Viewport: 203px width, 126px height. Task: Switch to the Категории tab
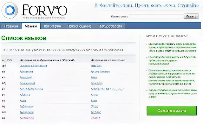(52, 26)
